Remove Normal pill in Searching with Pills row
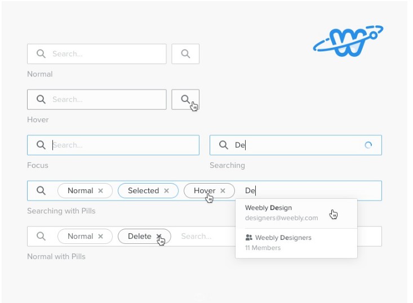Viewport: 413px width, 303px height. 101,191
